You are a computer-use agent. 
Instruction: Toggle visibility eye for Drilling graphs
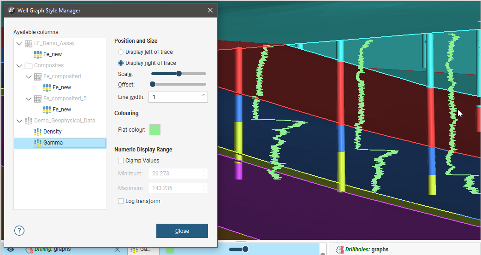(x=11, y=249)
